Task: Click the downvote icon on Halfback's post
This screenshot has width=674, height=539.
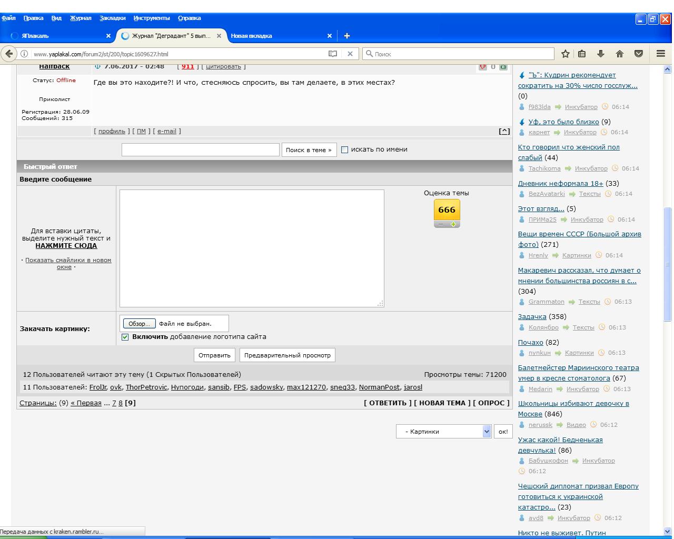Action: [482, 66]
